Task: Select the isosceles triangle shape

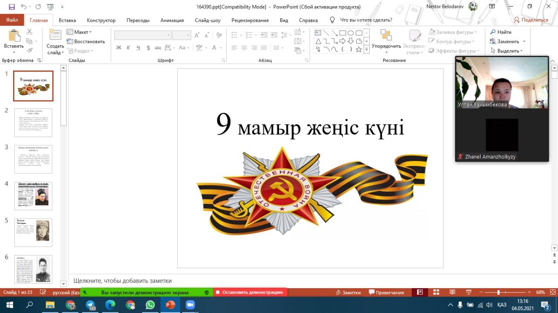Action: pos(318,41)
